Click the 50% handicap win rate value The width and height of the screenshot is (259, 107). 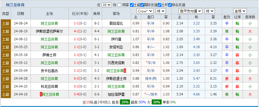tap(142, 102)
